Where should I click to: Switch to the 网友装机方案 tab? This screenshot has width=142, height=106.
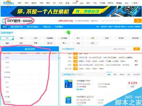tap(17, 27)
